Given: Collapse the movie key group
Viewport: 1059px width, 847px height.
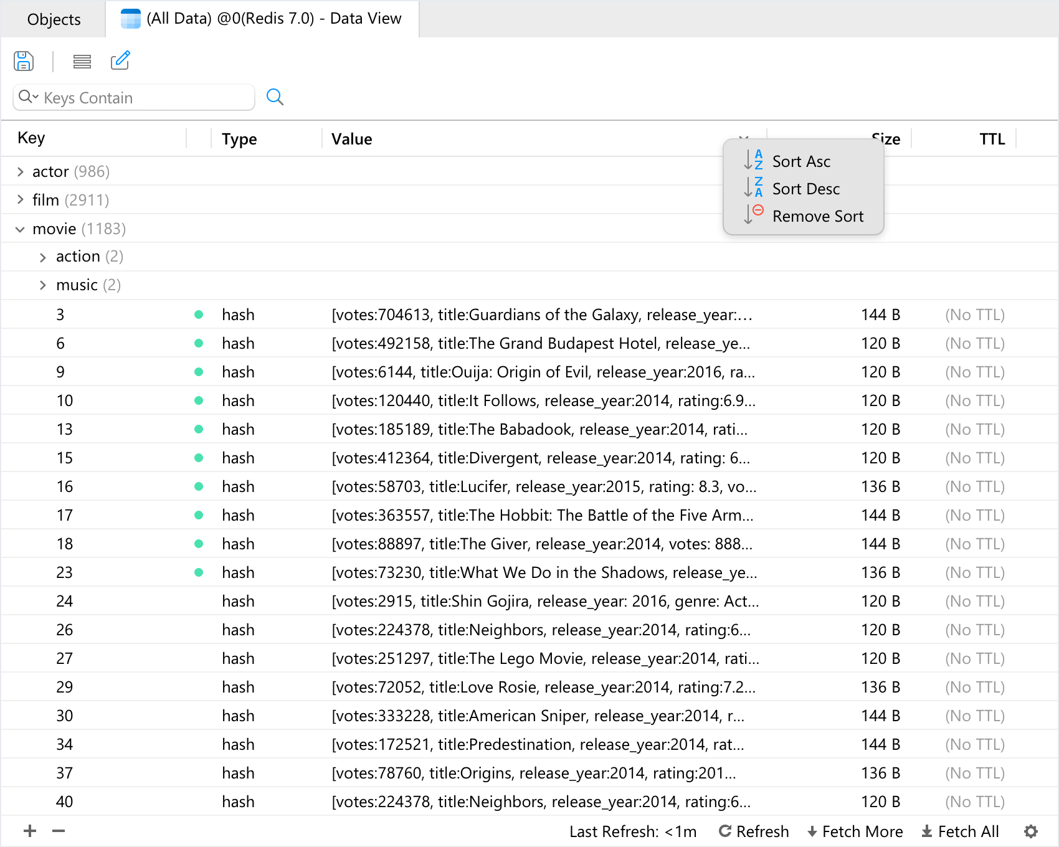Looking at the screenshot, I should tap(21, 229).
